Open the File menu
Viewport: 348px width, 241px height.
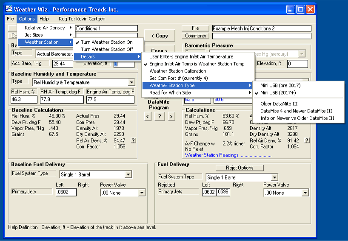click(10, 19)
